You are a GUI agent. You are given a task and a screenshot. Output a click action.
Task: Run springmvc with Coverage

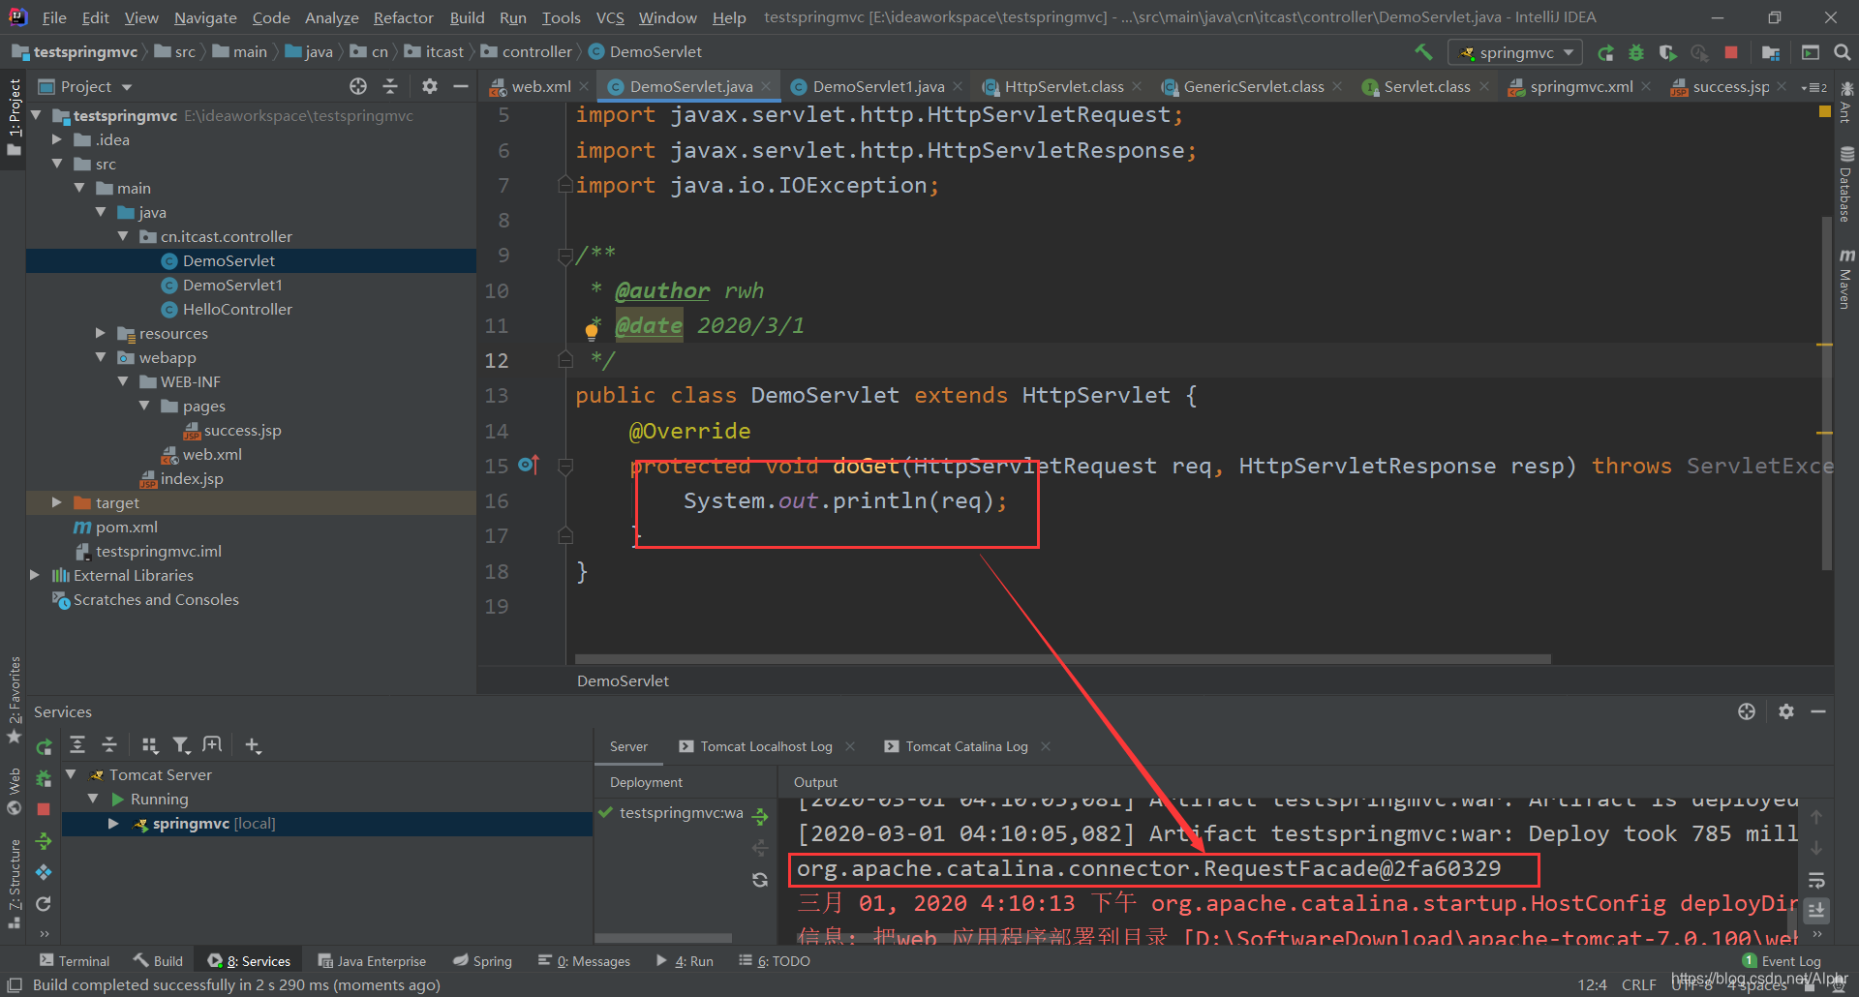click(x=1667, y=52)
